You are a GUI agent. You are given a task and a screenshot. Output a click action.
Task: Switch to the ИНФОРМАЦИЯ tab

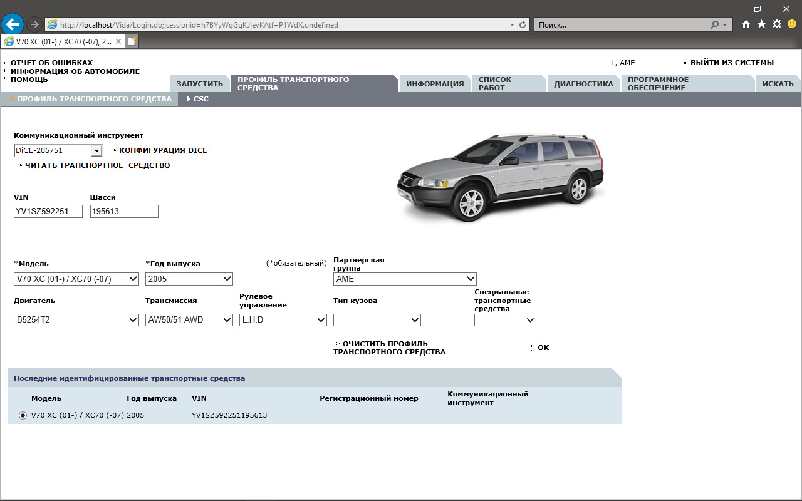pos(435,84)
